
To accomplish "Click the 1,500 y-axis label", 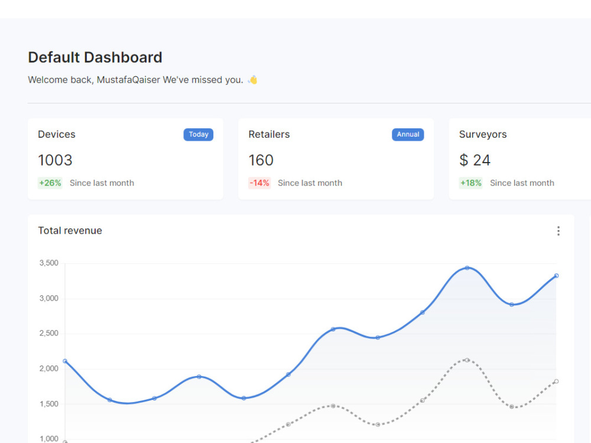I will click(49, 404).
